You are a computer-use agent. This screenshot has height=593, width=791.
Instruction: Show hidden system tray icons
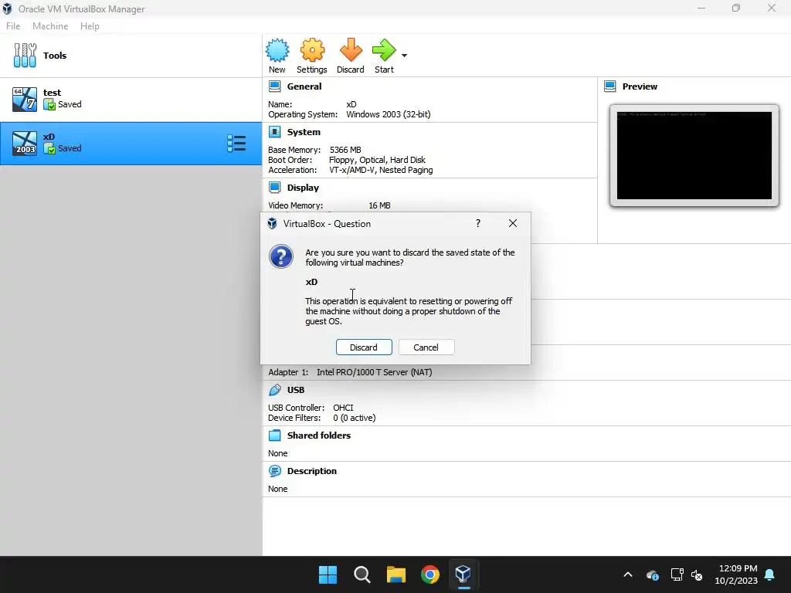point(628,574)
